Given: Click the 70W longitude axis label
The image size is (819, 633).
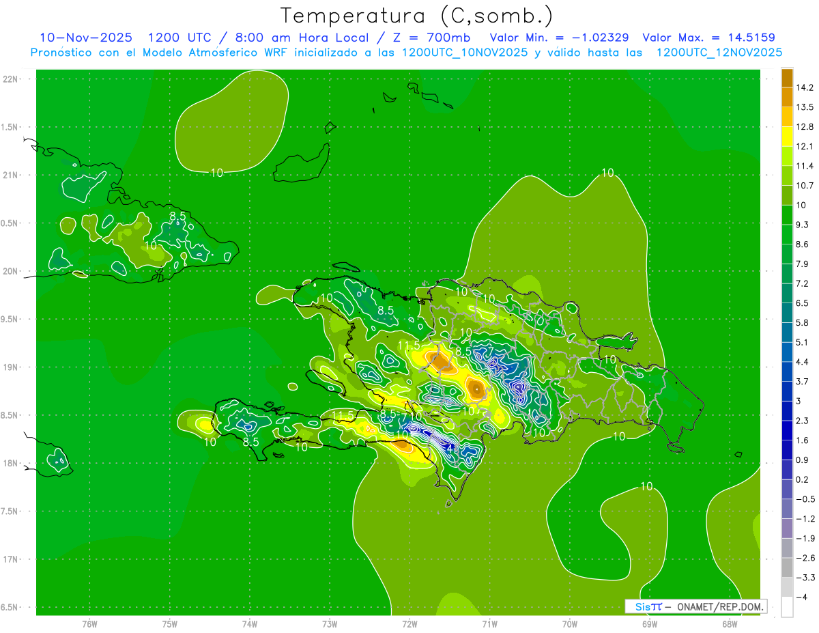Looking at the screenshot, I should tap(570, 623).
